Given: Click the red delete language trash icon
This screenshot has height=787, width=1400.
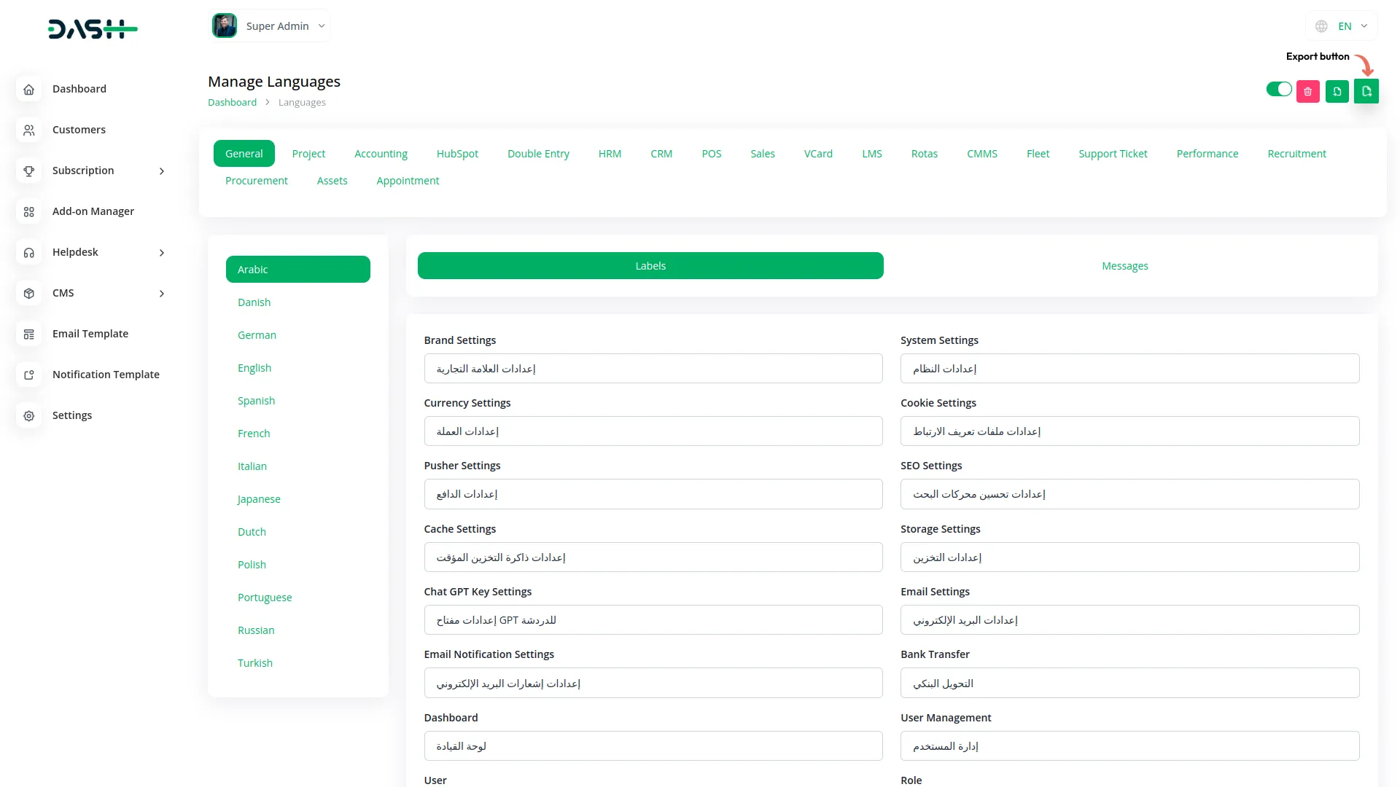Looking at the screenshot, I should click(x=1307, y=91).
